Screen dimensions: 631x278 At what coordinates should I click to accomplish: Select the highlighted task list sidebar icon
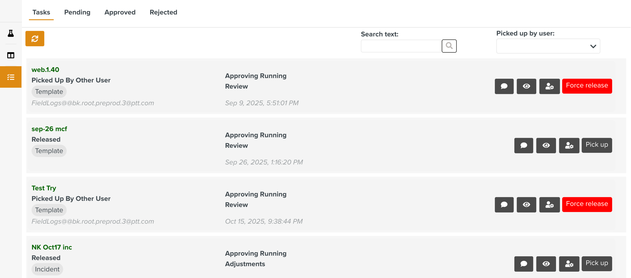tap(10, 77)
